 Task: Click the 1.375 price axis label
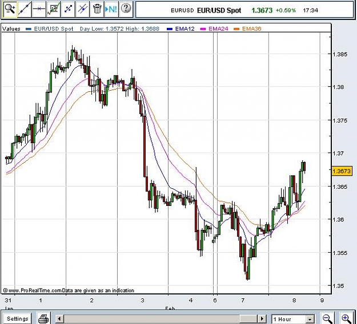pos(340,121)
